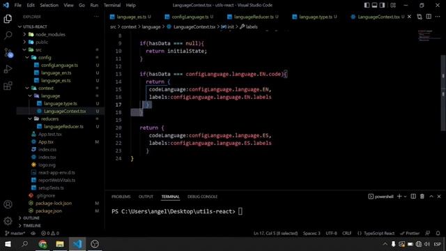Viewport: 446px width, 251px height.
Task: Click the open changes icon in editor toolbar
Action: 420,17
